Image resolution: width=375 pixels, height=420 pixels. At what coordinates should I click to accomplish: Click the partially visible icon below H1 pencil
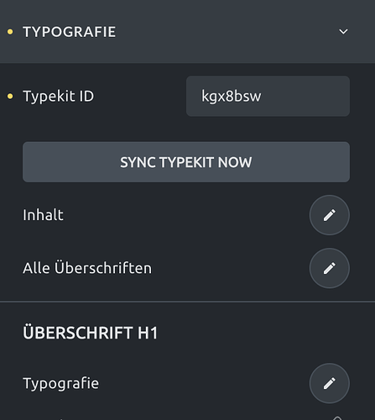(x=337, y=418)
